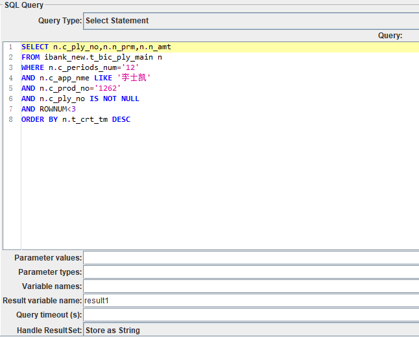Click the DESC keyword on line 8
Viewport: 419px width, 337px height.
coord(121,119)
